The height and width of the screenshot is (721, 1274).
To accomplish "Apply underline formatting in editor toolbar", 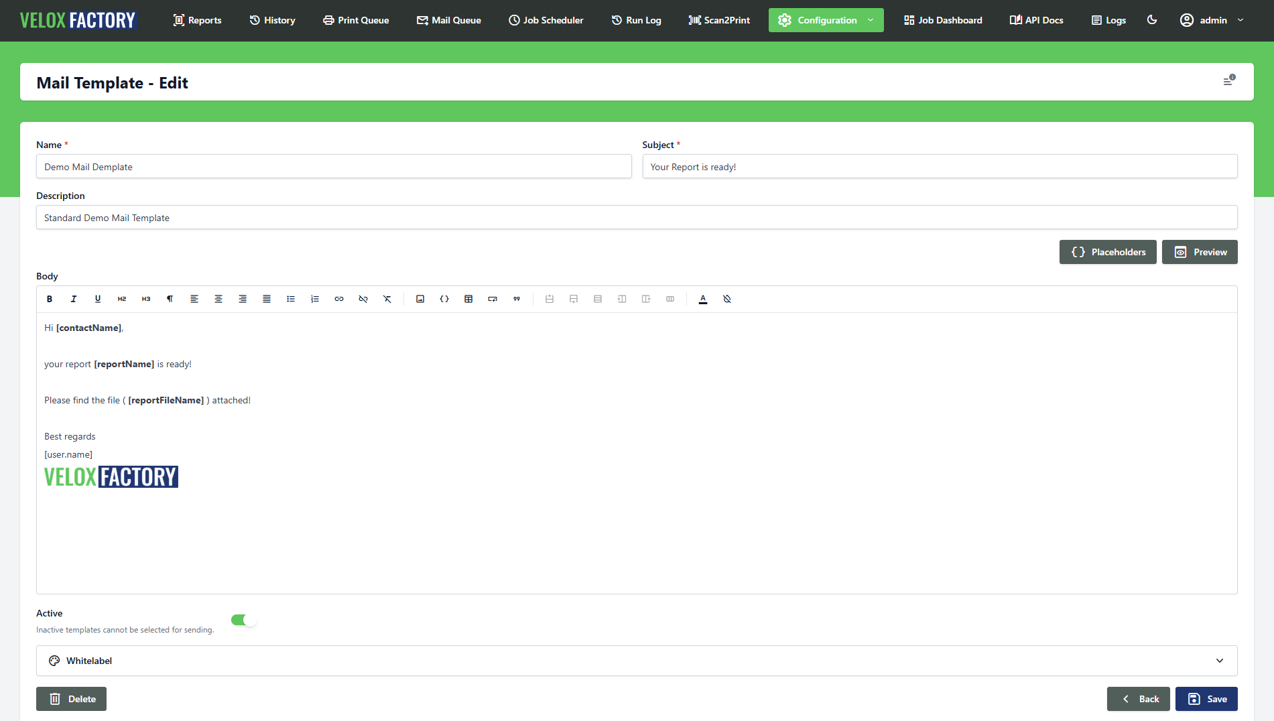I will (x=98, y=299).
